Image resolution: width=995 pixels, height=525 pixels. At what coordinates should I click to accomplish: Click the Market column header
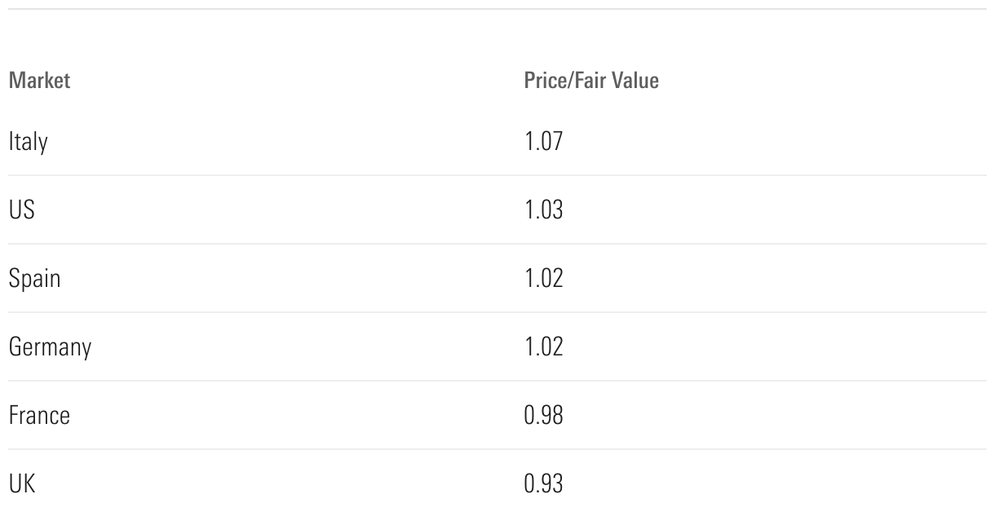click(39, 81)
